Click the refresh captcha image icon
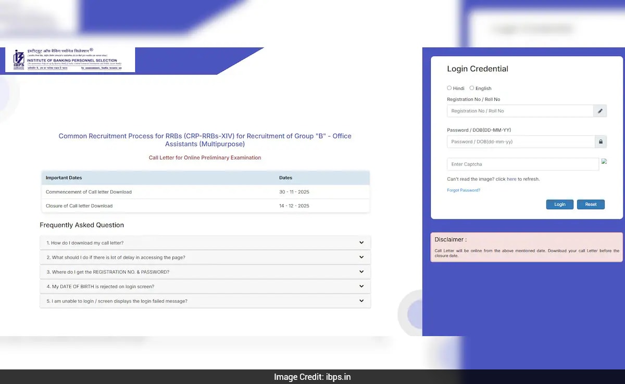This screenshot has width=625, height=384. pyautogui.click(x=604, y=162)
